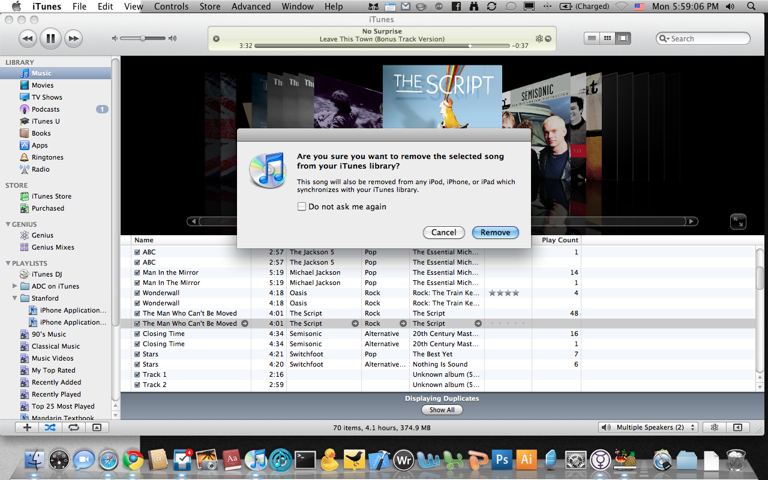Open the Store menu
This screenshot has height=480, width=768.
[210, 7]
